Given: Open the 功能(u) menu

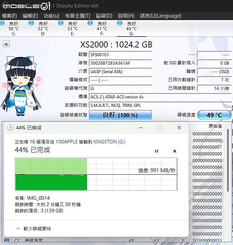Looking at the screenshot, I should point(51,16).
